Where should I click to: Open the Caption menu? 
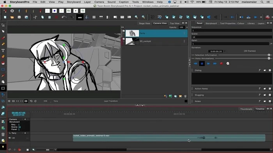tap(124, 2)
